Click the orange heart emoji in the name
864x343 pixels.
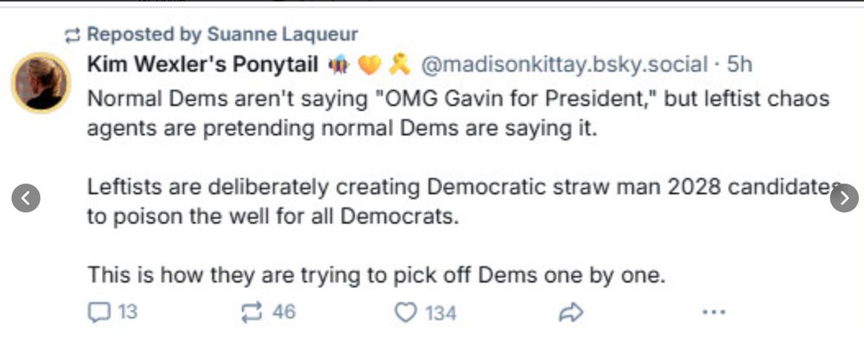click(x=369, y=65)
